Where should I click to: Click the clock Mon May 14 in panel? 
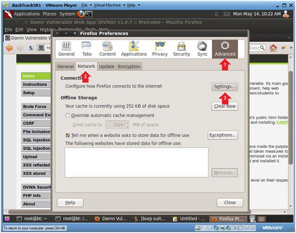257,14
